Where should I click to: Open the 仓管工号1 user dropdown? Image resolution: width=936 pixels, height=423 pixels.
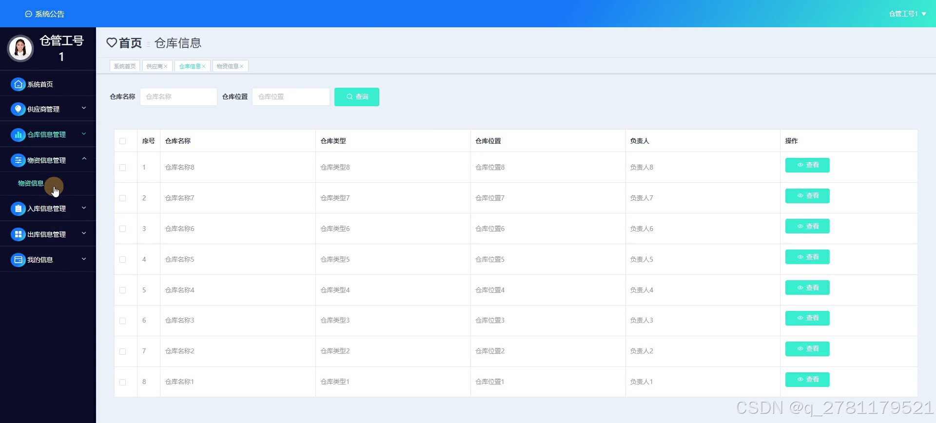907,14
